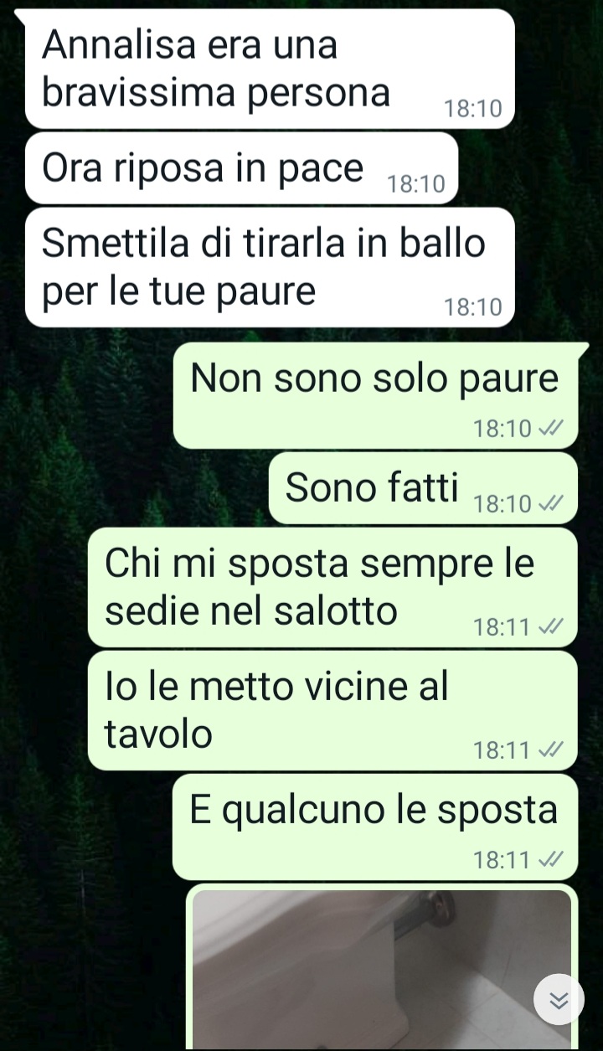Select the "E qualcuno le sposta" message
The image size is (603, 1051).
[x=375, y=827]
